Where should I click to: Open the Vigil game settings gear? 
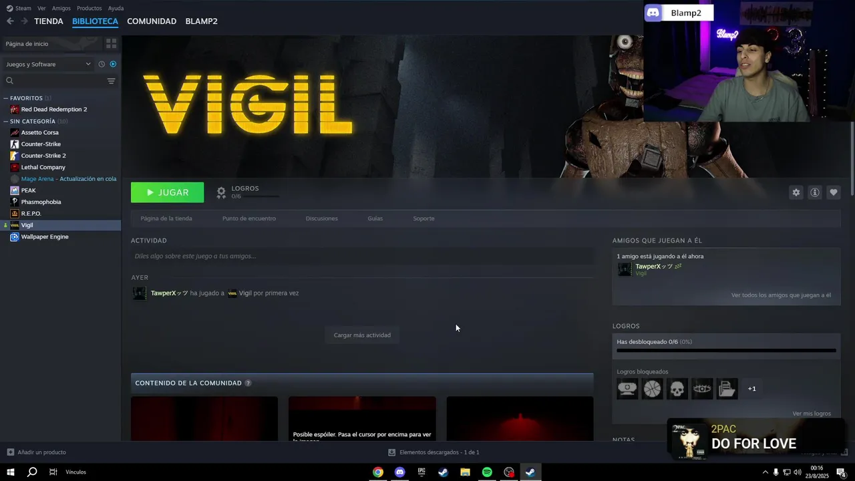pos(796,192)
